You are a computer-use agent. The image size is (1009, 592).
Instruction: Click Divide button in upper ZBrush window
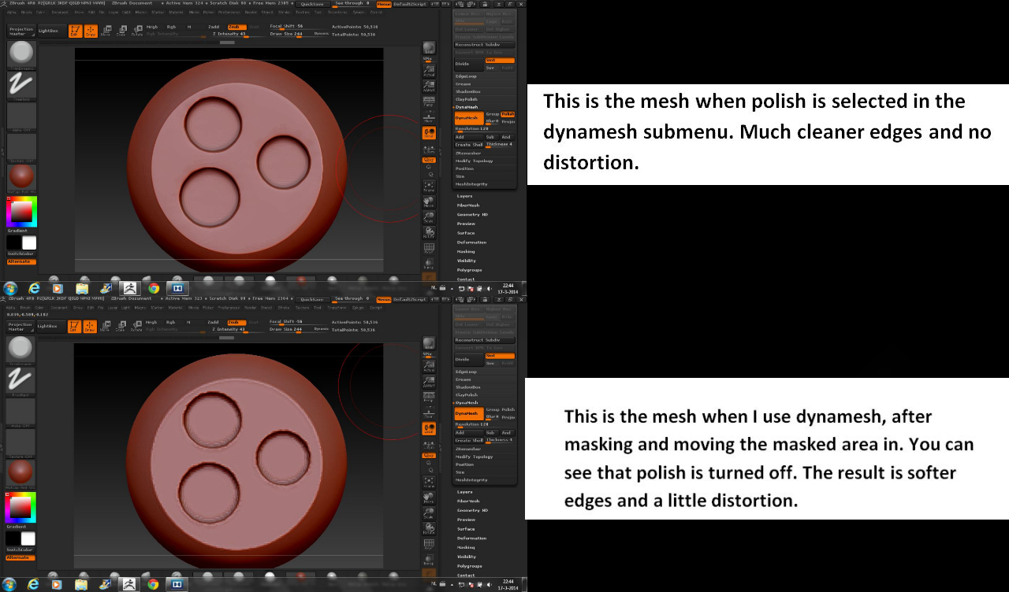pyautogui.click(x=468, y=64)
